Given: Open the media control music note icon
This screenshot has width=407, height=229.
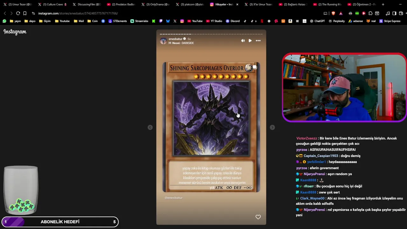Looking at the screenshot, I should point(388,13).
